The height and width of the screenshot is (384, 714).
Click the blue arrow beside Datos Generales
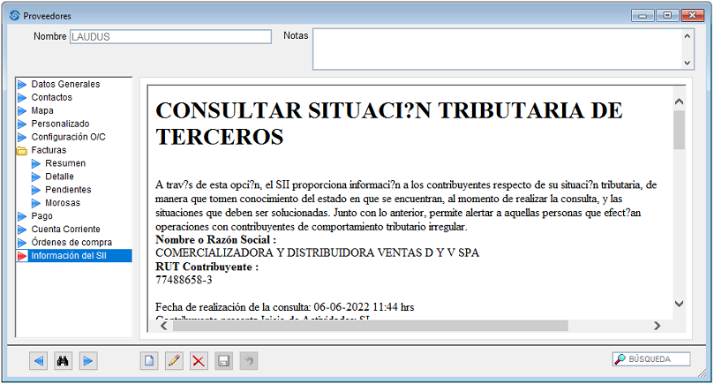pyautogui.click(x=22, y=84)
